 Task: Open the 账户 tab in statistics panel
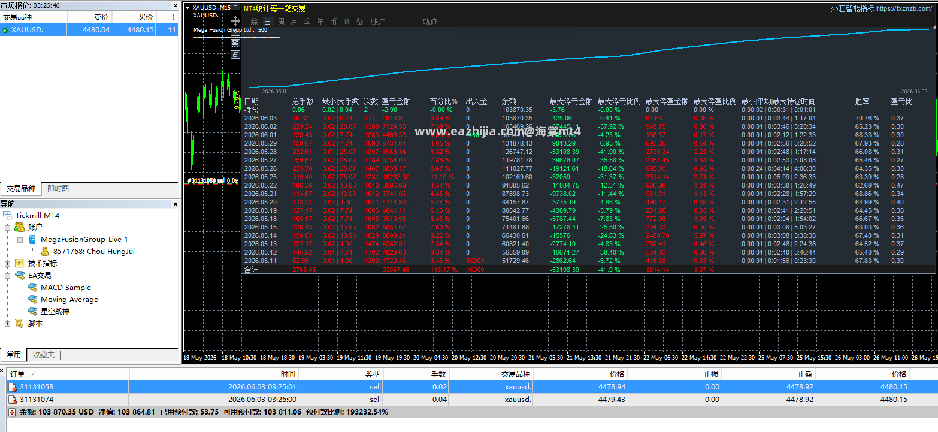(x=378, y=22)
